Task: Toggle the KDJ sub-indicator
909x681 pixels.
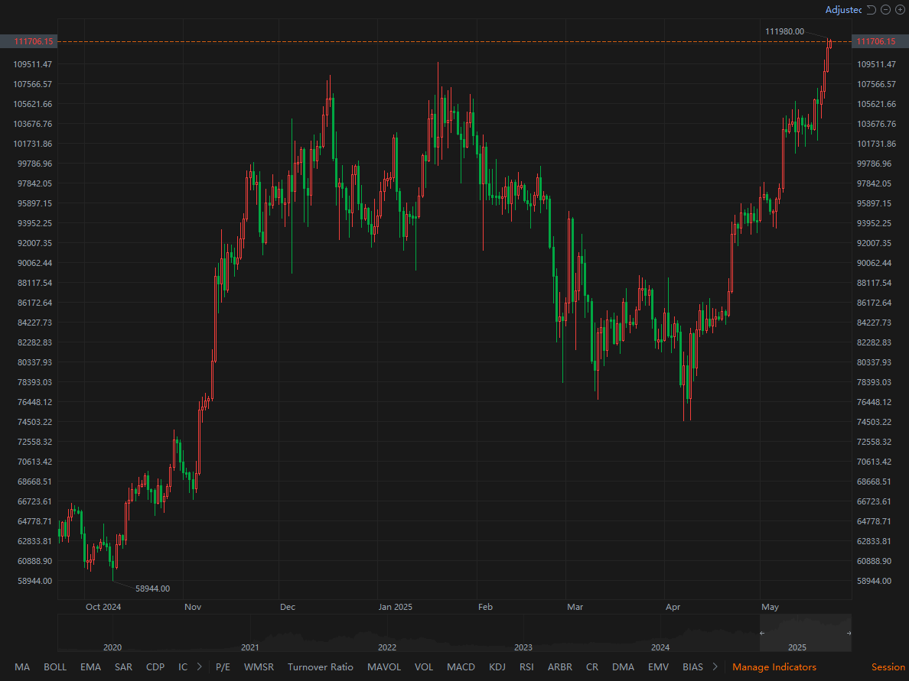Action: 497,667
